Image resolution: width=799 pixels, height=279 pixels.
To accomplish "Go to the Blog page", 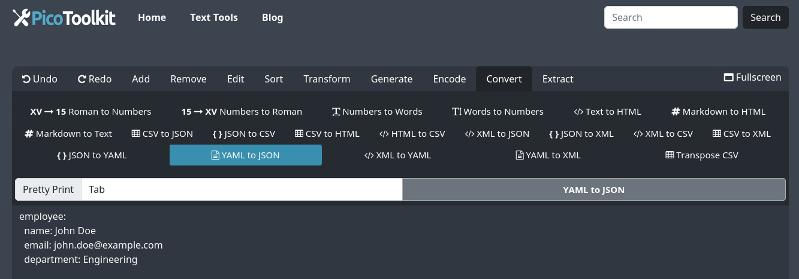I will (272, 17).
